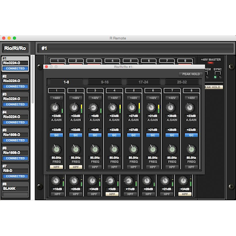Click channel 4 HPF FREQ knob
Screen dimensions: 236x236
click(x=114, y=149)
